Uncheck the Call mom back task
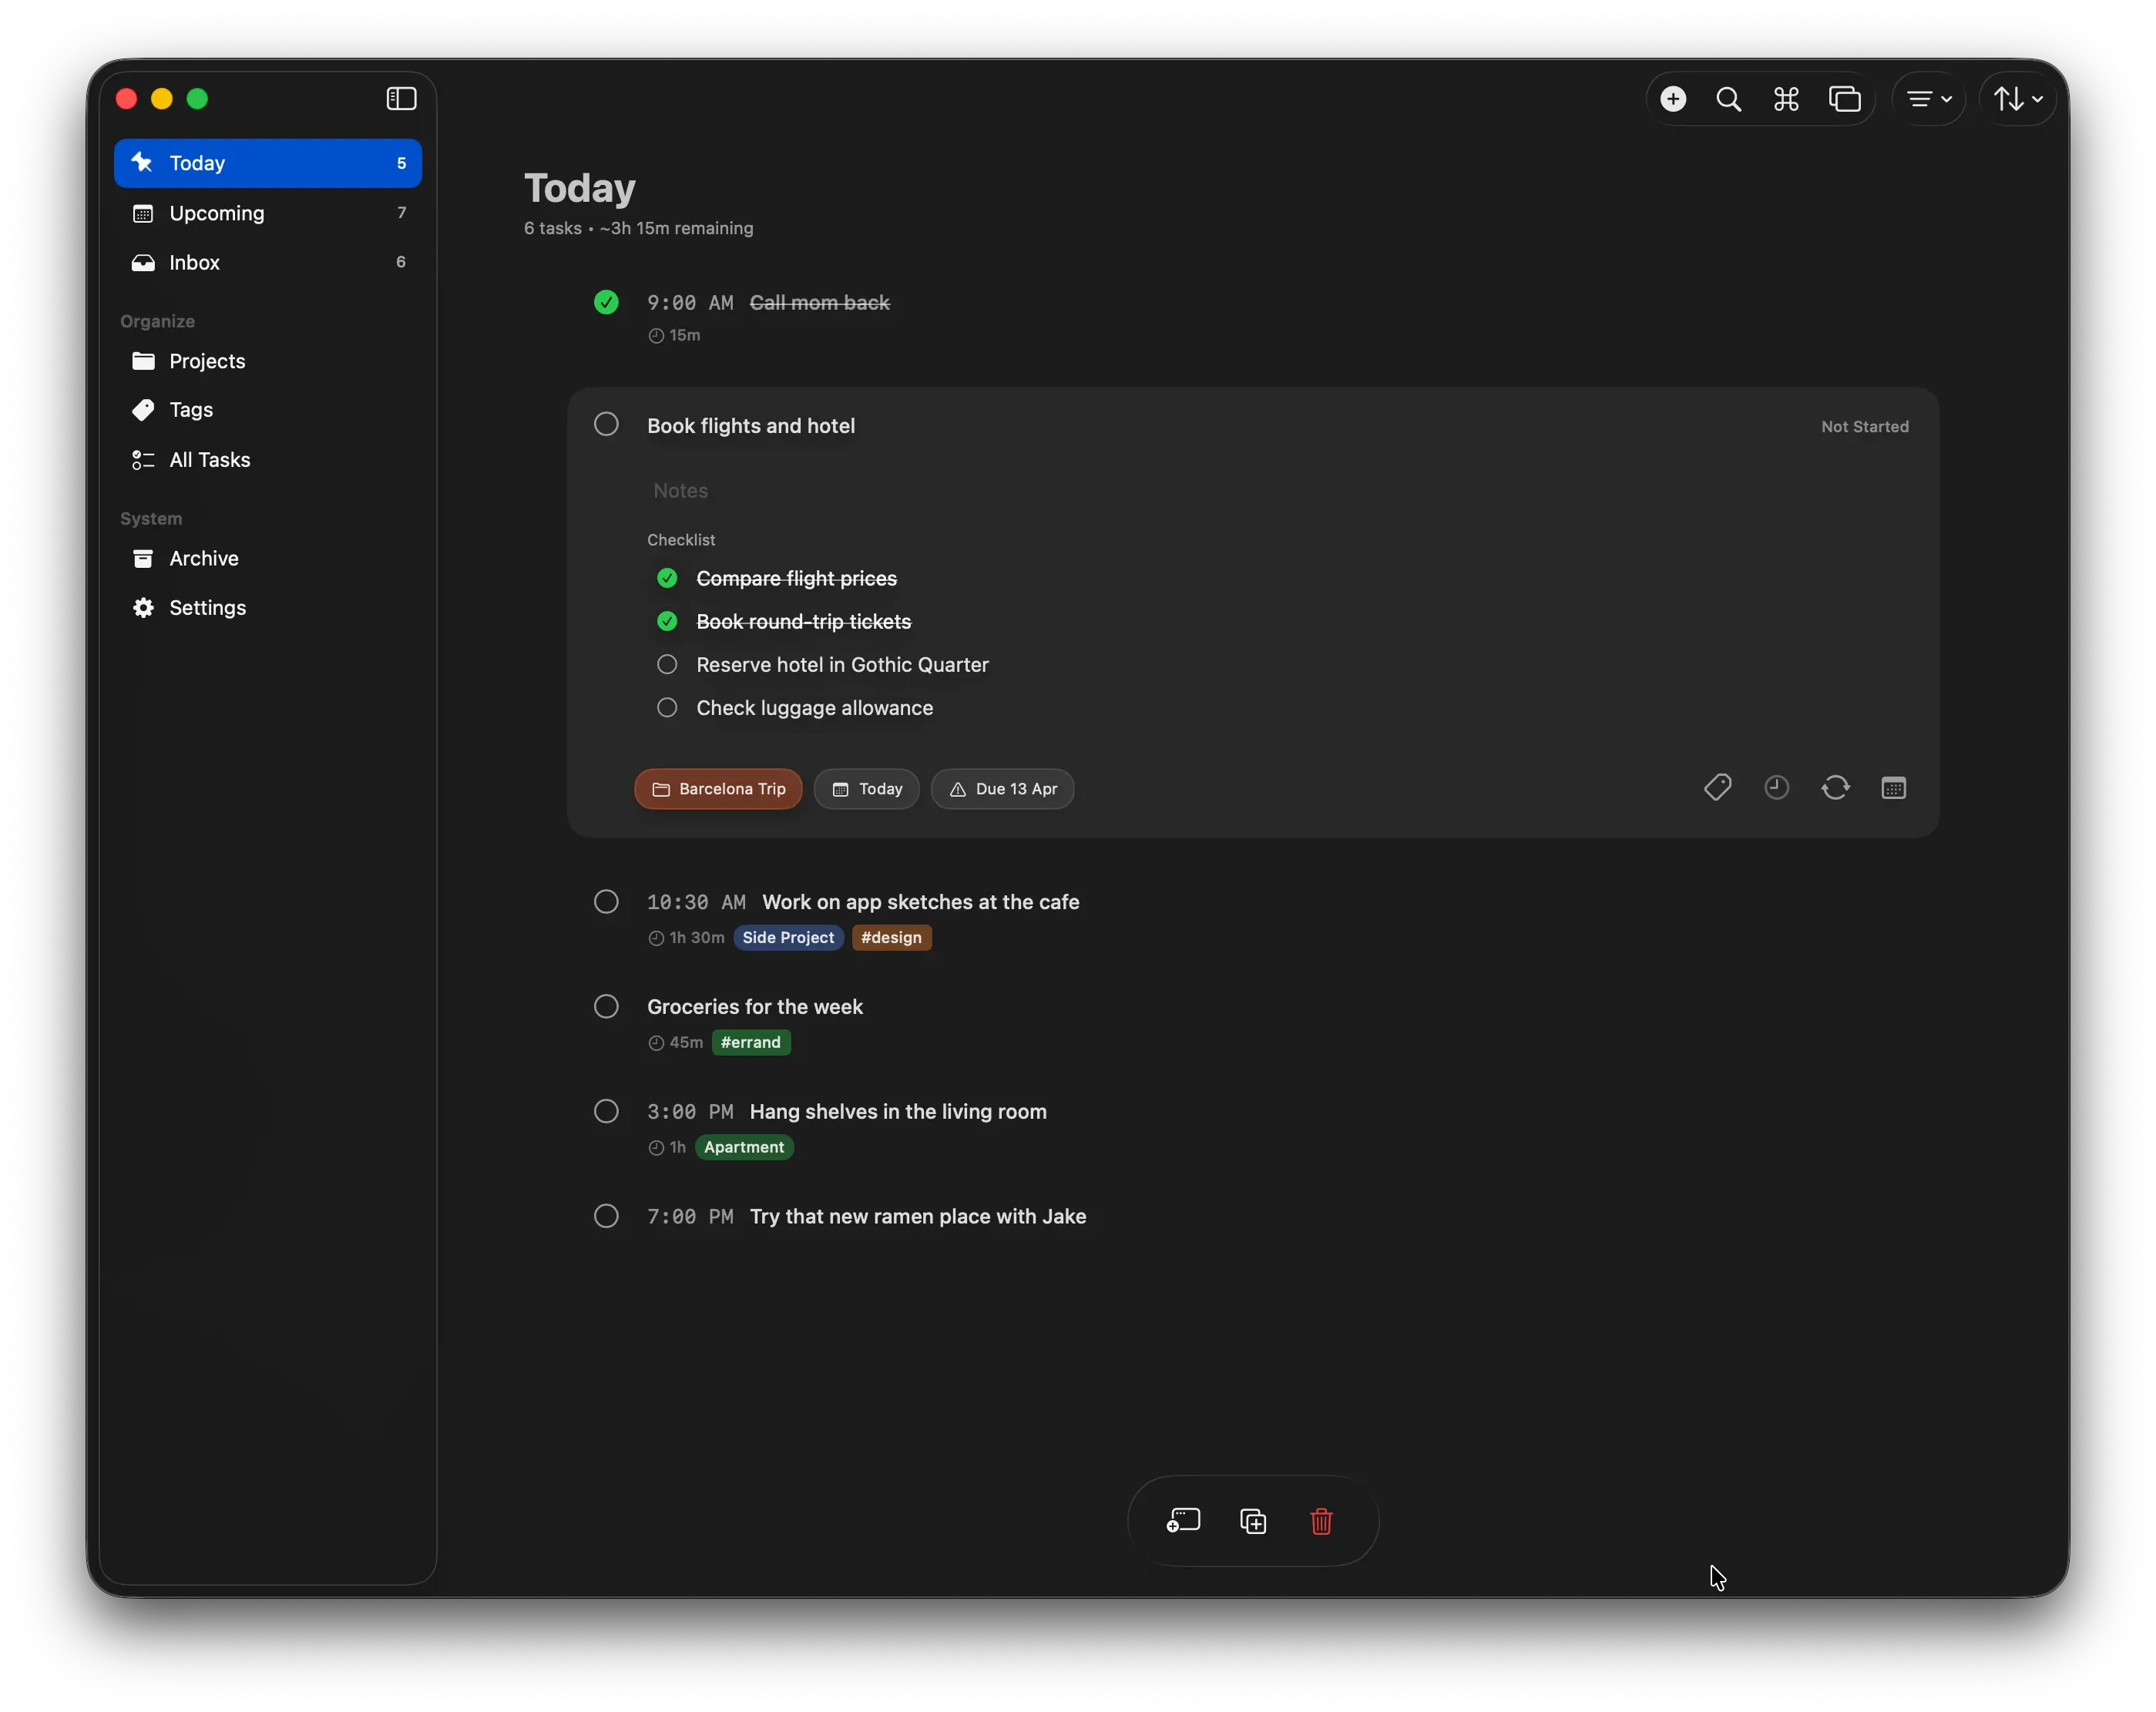Screen dimensions: 2156x1712 coord(606,302)
